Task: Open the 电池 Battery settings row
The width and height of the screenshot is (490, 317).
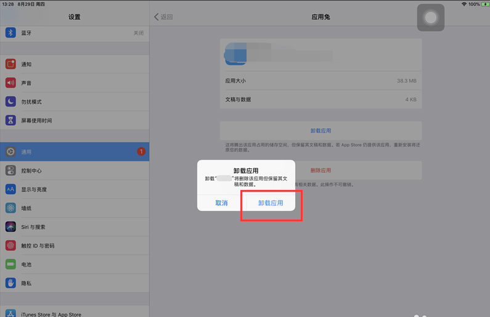Action: point(75,264)
